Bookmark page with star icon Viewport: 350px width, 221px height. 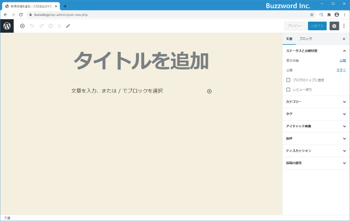tap(312, 15)
